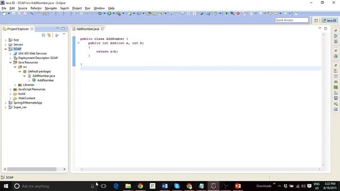Click the Run Last Tool external tools icon
The image size is (340, 191).
(119, 13)
